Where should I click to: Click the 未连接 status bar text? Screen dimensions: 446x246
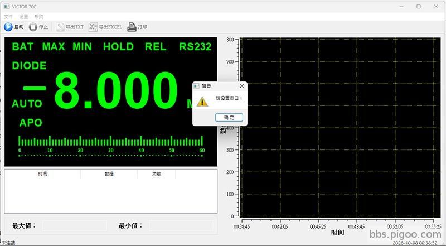pos(8,243)
